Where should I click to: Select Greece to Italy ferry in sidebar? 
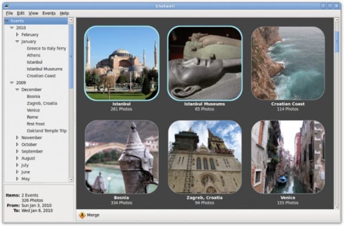coord(46,49)
